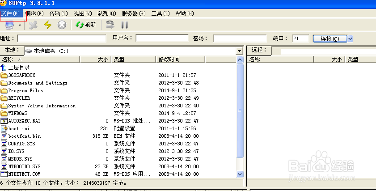Viewport: 376px width, 191px height.
Task: Click the BIN 文件 type of bootfont.bin
Action: point(124,136)
